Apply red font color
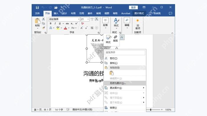Image resolution: width=207 pixels, height=116 pixels. tap(65, 28)
